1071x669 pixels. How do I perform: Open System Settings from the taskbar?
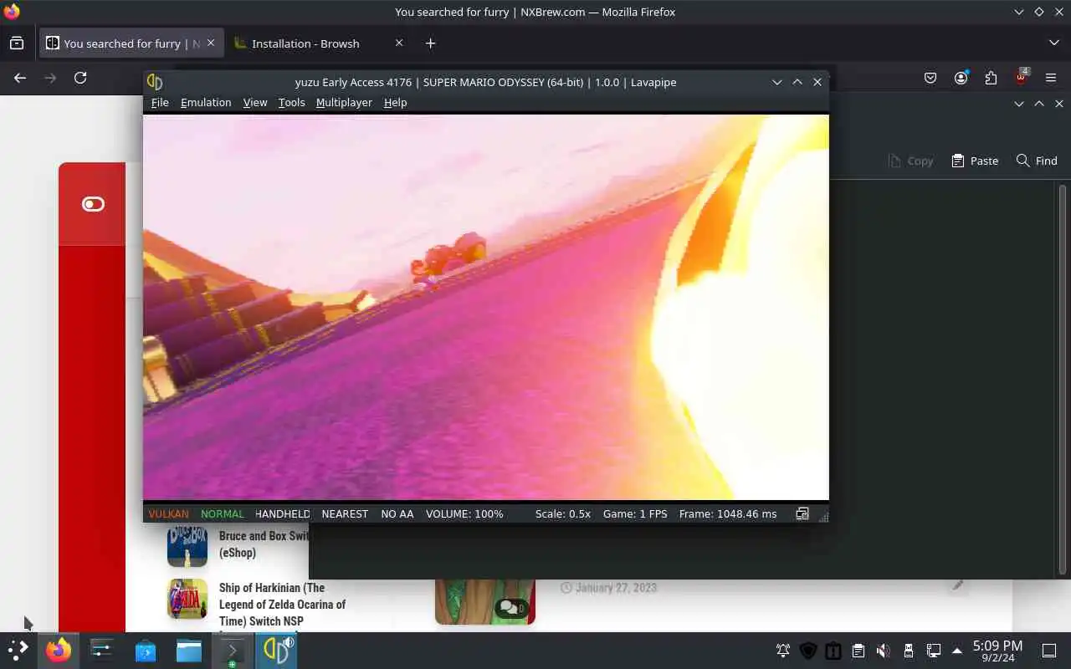click(102, 650)
